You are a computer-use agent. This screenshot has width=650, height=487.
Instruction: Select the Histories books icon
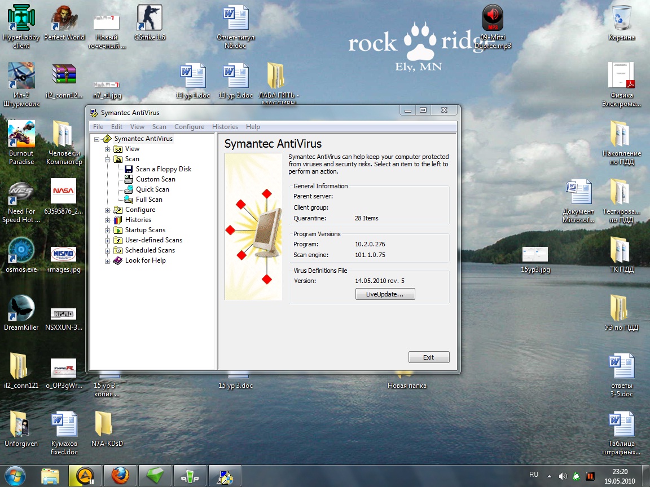coord(118,220)
